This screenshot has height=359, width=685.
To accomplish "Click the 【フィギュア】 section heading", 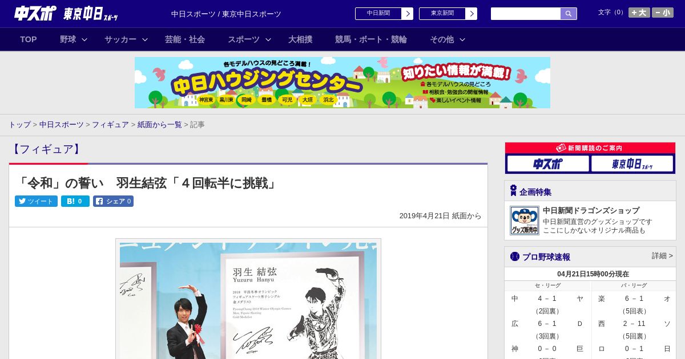I will tap(47, 149).
